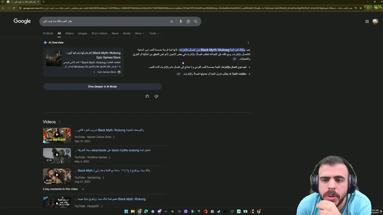Start voice search with microphone icon
The image size is (383, 215).
(181, 21)
